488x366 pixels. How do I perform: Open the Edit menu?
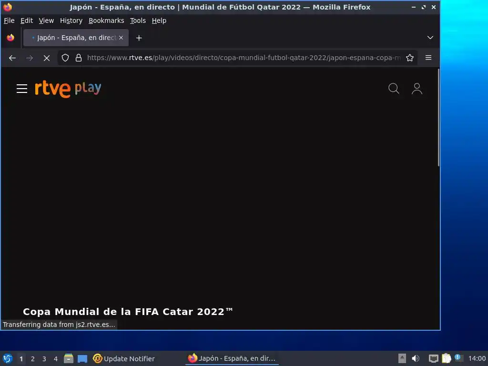(x=27, y=20)
